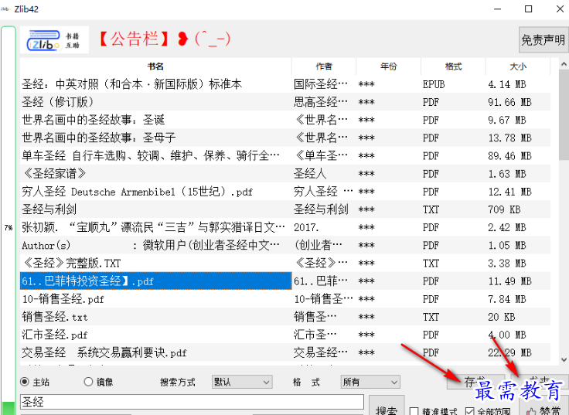Click the green progress bar showing 7%

[x=9, y=220]
